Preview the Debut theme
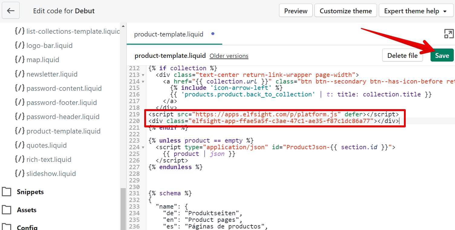The height and width of the screenshot is (230, 455). (x=295, y=11)
